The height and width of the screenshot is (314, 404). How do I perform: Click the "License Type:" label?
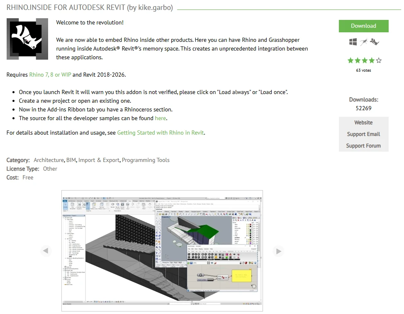23,169
